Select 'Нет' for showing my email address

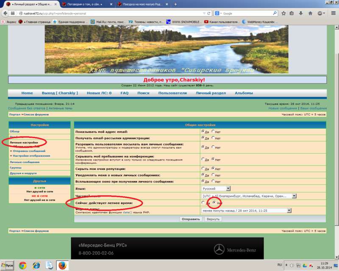click(x=214, y=132)
